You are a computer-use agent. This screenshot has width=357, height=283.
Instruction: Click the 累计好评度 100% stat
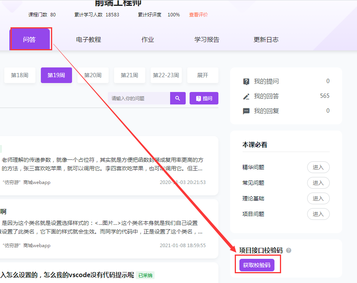coord(159,14)
